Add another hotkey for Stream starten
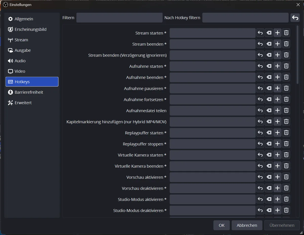Screen dimensions: 304x235 click(277, 33)
